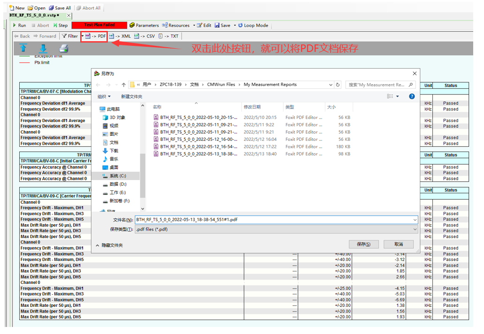Click the blue up arrow report icon
This screenshot has height=334, width=484.
point(23,48)
